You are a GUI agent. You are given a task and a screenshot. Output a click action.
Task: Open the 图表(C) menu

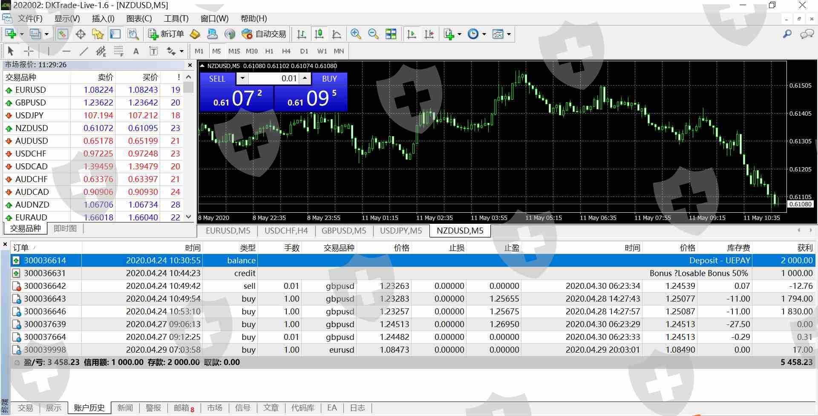coord(139,19)
